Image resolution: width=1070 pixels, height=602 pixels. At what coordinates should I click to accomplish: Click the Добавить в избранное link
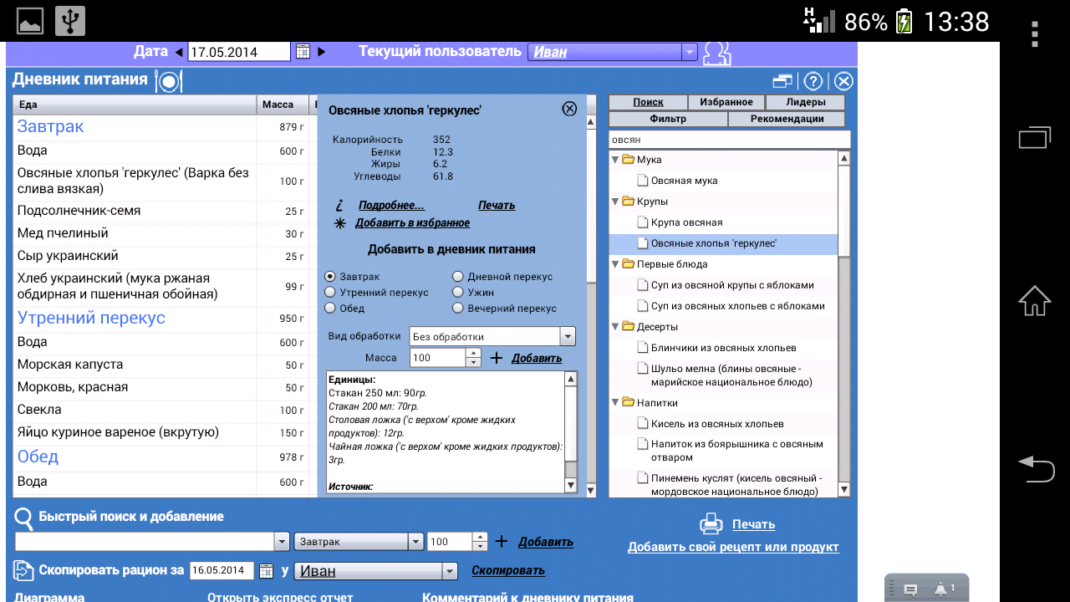tap(412, 223)
